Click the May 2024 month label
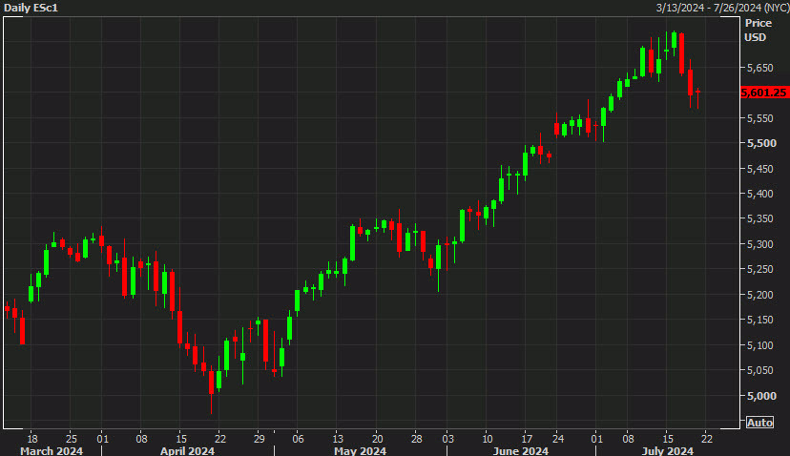 point(359,450)
